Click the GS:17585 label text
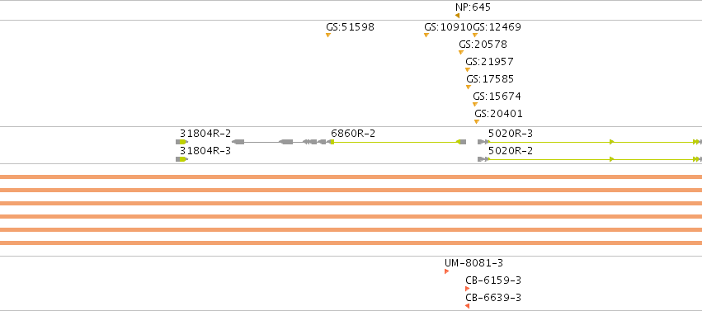702x311 pixels. pos(490,78)
